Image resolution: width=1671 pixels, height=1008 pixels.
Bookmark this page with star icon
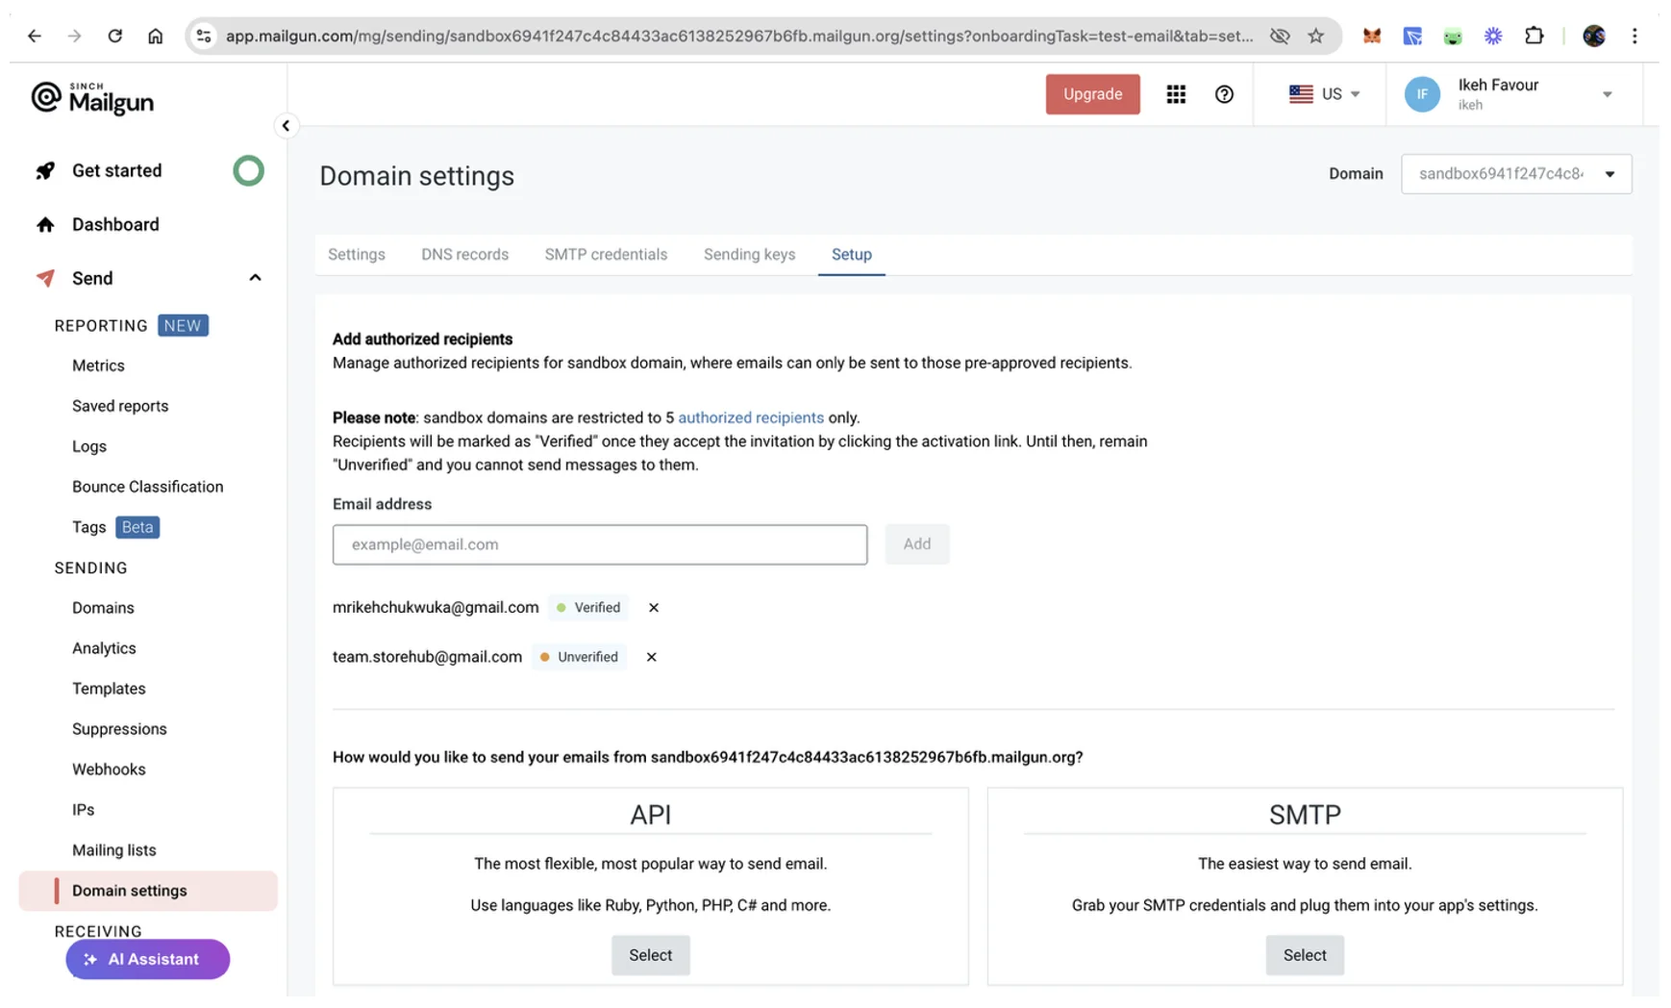[1315, 37]
